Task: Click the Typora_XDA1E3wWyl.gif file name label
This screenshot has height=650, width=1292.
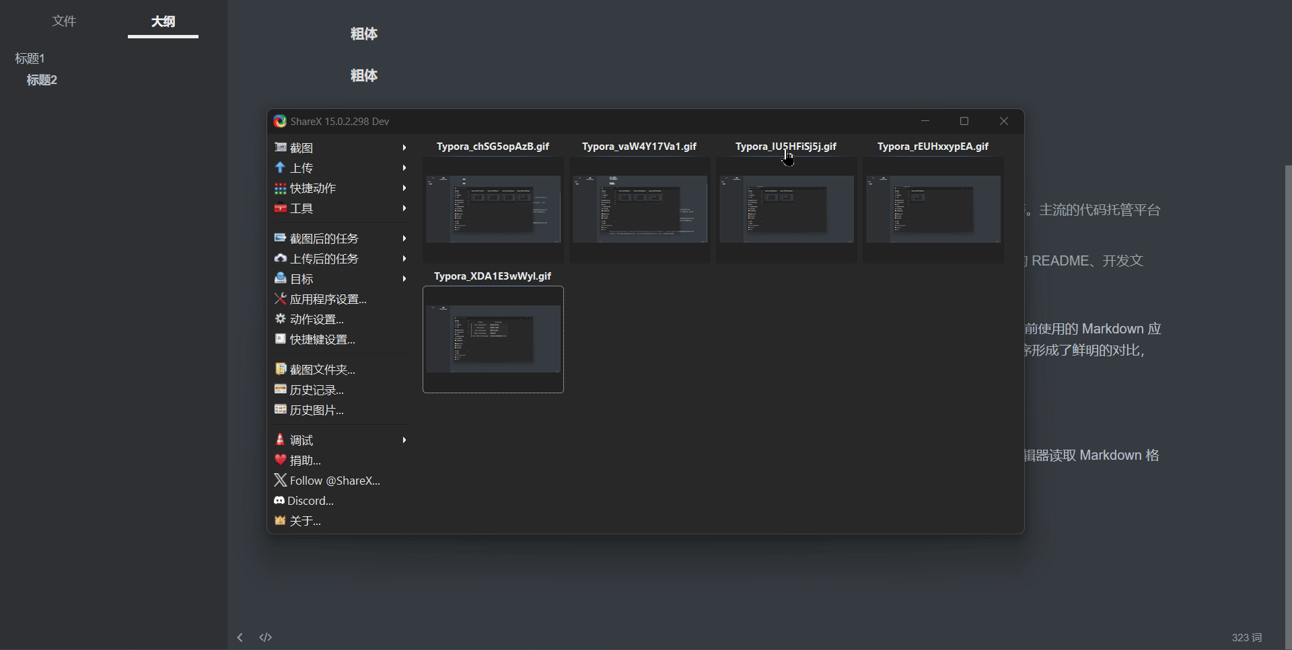Action: (x=493, y=276)
